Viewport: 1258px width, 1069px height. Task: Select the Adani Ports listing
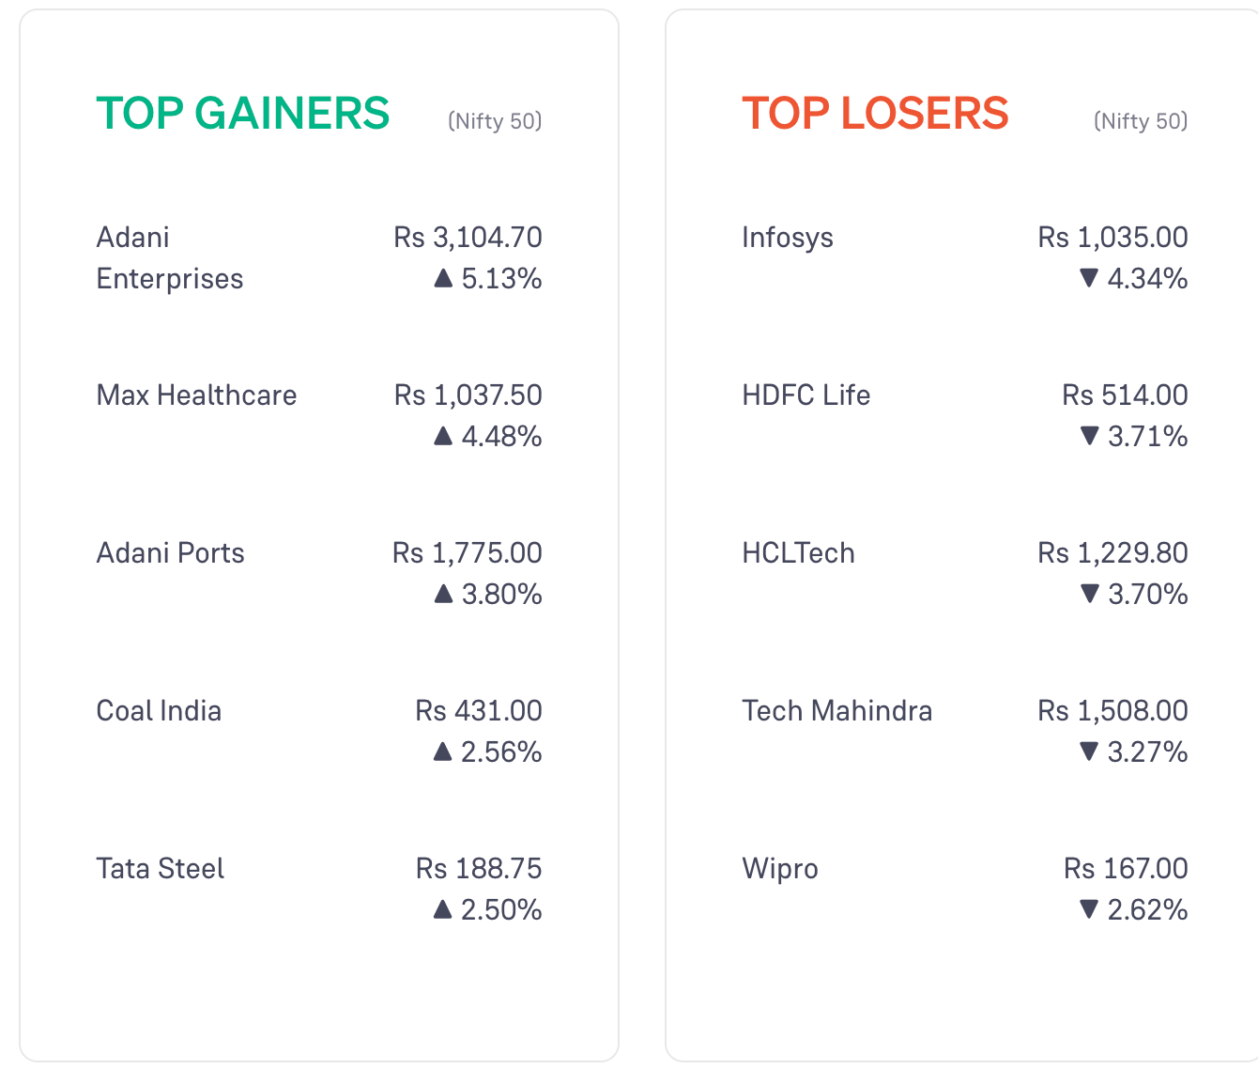coord(170,552)
